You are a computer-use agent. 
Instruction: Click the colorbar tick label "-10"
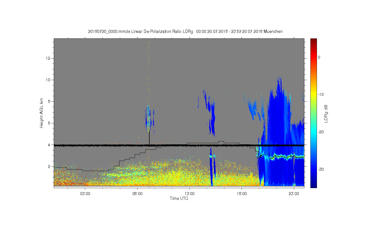click(x=320, y=95)
